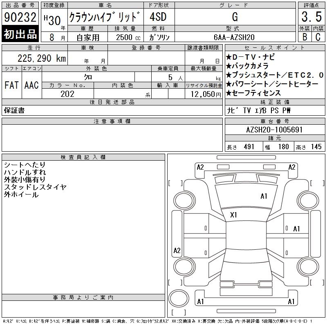Click the empty bracket box under the spare tire
This screenshot has width=327, height=327.
click(x=178, y=312)
